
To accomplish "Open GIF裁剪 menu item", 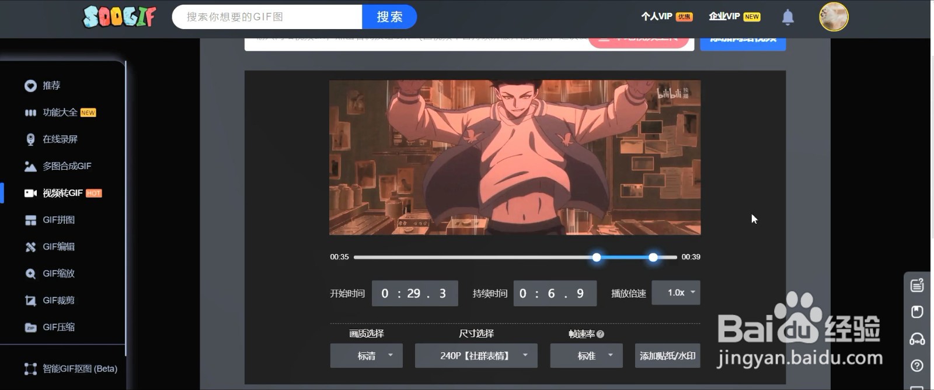I will point(59,300).
